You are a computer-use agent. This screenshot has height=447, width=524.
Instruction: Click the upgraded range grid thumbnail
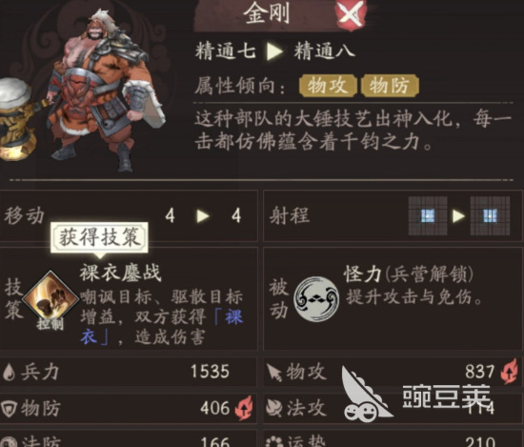(490, 215)
